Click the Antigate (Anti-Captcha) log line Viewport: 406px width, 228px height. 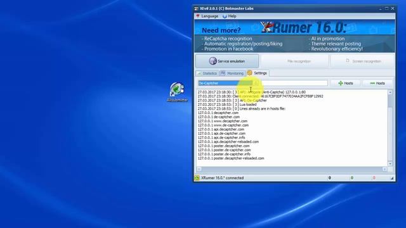click(x=251, y=92)
